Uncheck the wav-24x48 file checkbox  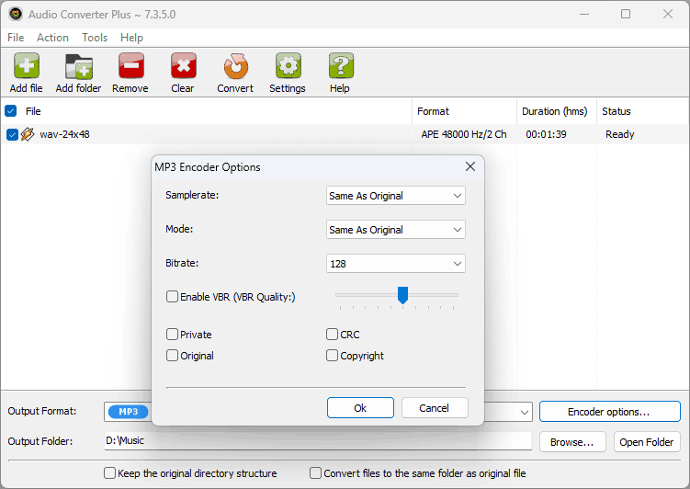(12, 134)
